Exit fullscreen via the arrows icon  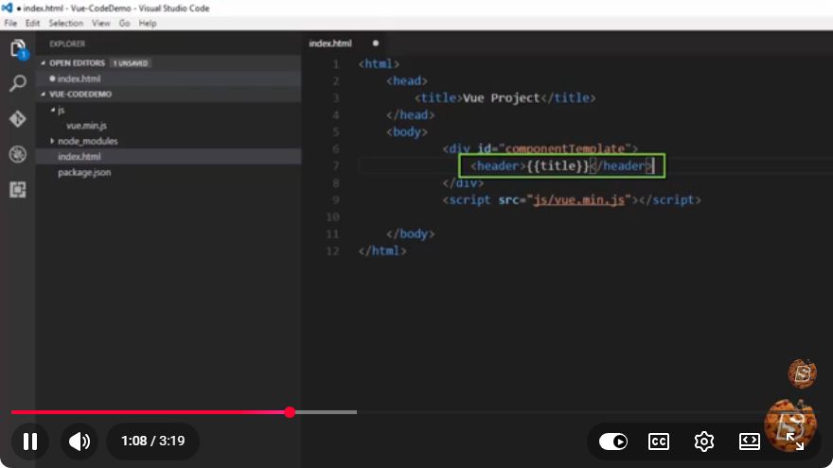(795, 442)
